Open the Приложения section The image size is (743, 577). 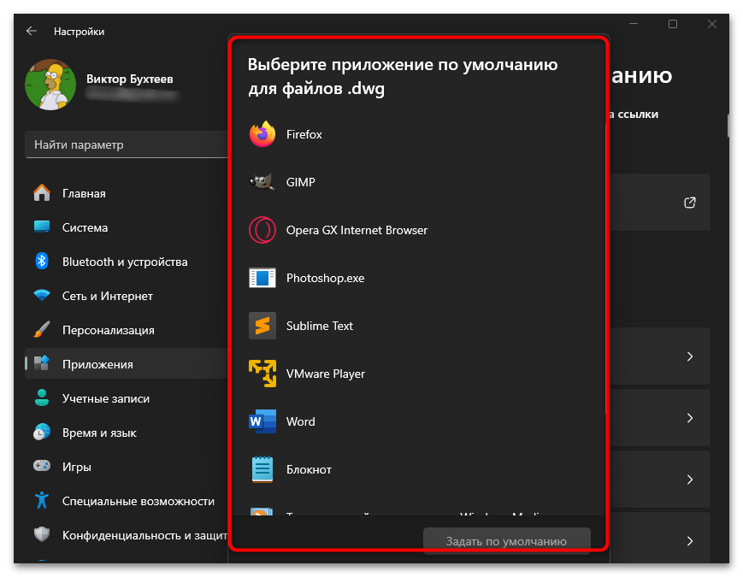(x=127, y=364)
